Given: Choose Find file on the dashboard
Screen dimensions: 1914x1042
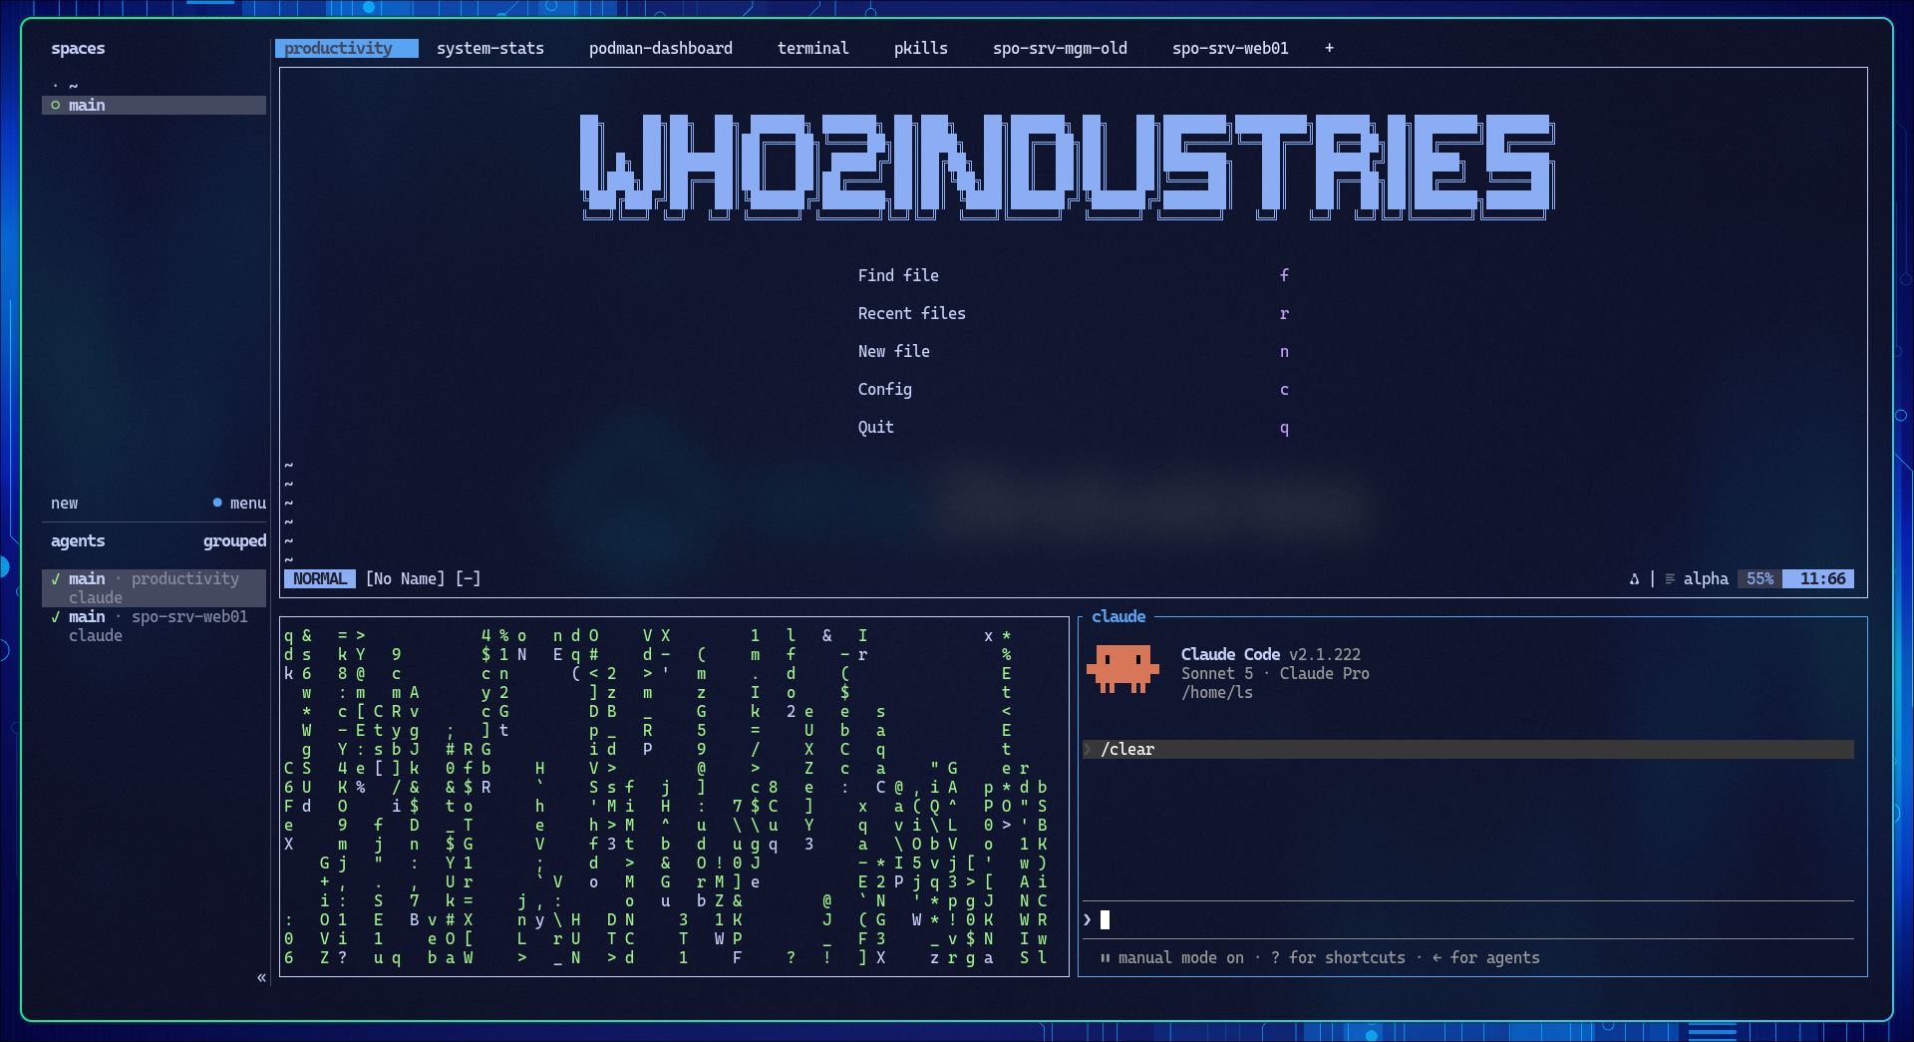Looking at the screenshot, I should tap(898, 275).
